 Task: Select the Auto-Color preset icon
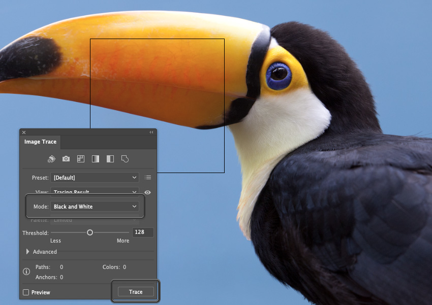click(x=51, y=158)
